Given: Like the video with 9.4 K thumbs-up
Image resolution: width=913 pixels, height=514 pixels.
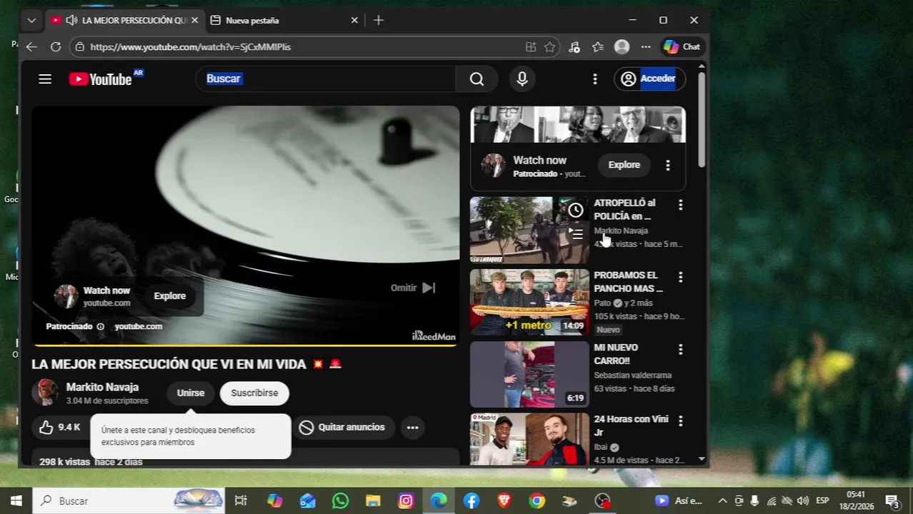Looking at the screenshot, I should coord(60,428).
